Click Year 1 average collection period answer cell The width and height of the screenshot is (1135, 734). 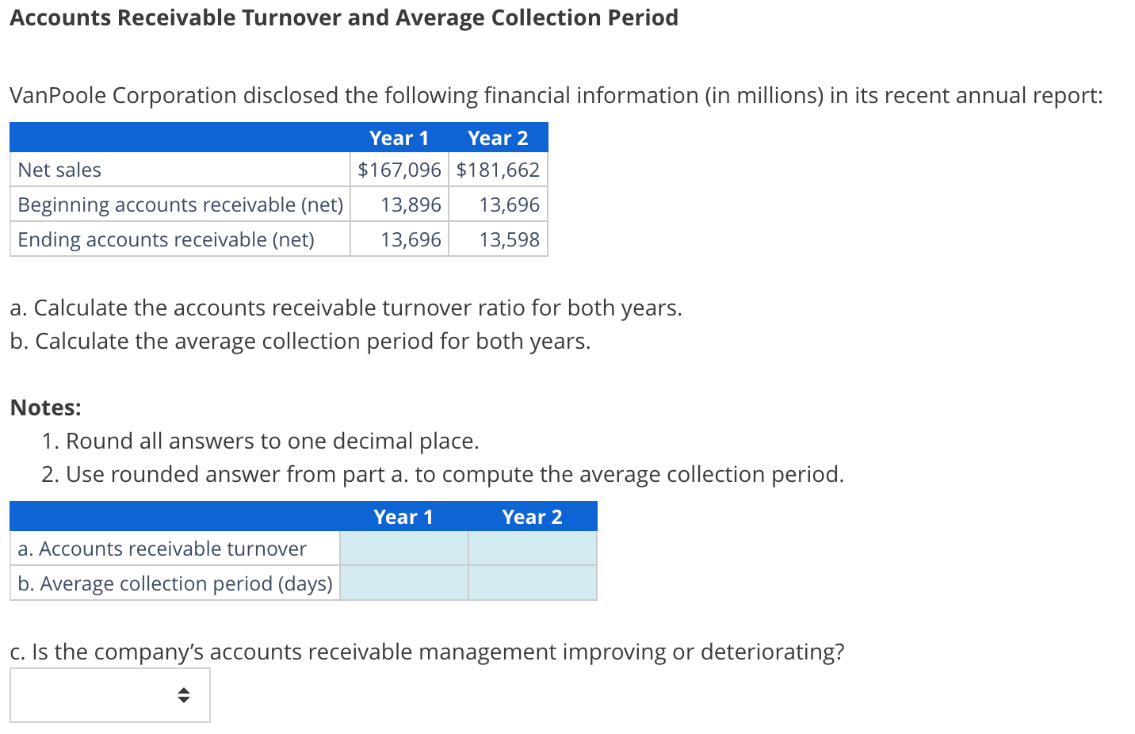click(403, 583)
